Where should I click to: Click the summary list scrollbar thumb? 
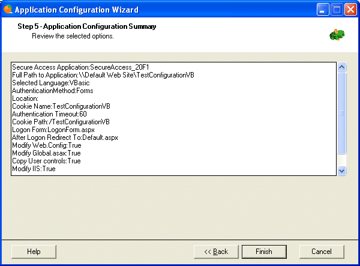point(341,113)
